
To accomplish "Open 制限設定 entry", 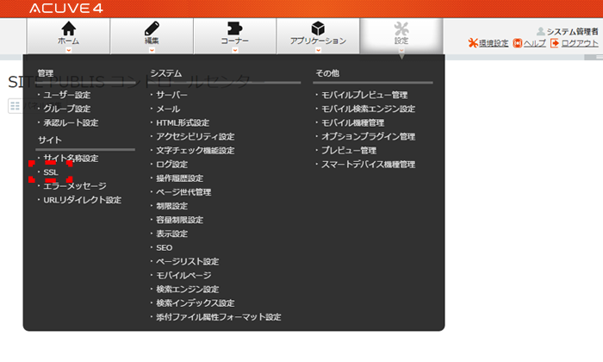I will pos(171,206).
